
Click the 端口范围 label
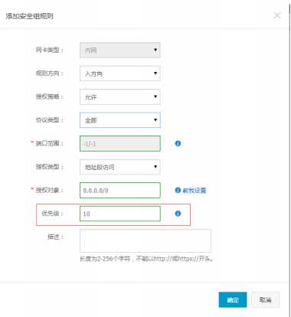49,143
